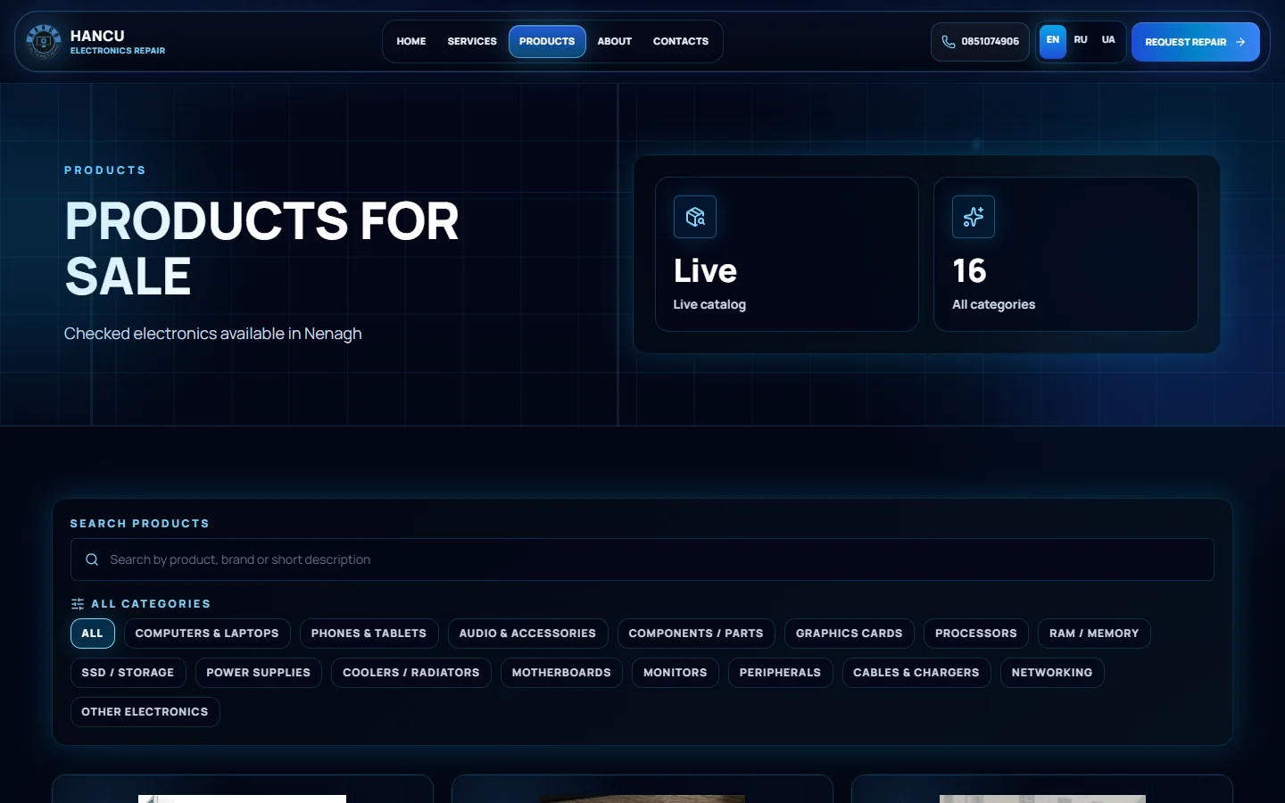Click the Live catalog box icon

695,217
